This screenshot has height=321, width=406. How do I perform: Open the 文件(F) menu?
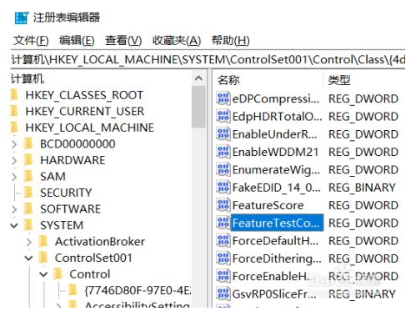click(31, 41)
